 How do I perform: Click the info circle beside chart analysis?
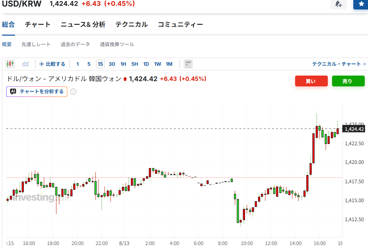pyautogui.click(x=73, y=92)
